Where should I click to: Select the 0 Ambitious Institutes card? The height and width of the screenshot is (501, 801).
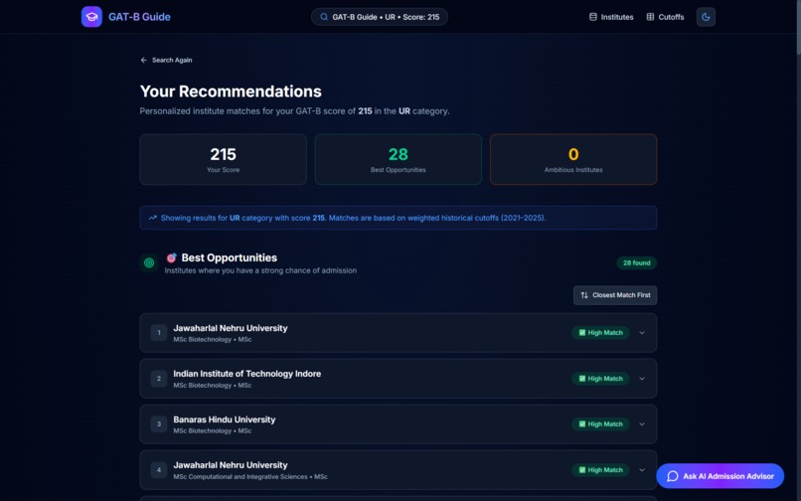[x=573, y=159]
